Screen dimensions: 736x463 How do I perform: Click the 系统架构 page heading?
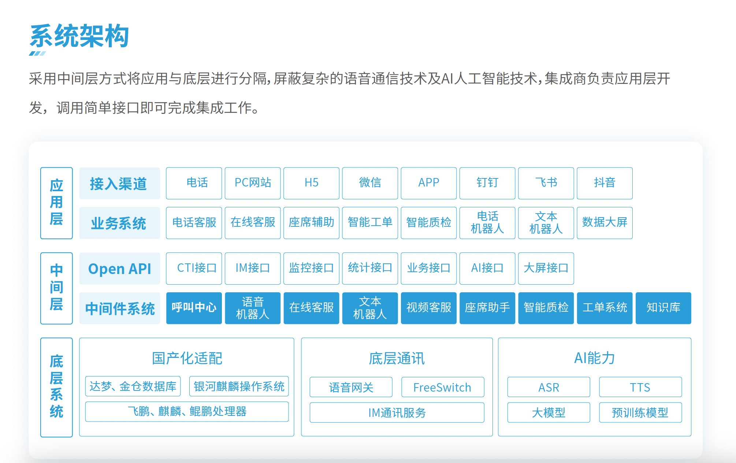pyautogui.click(x=79, y=36)
